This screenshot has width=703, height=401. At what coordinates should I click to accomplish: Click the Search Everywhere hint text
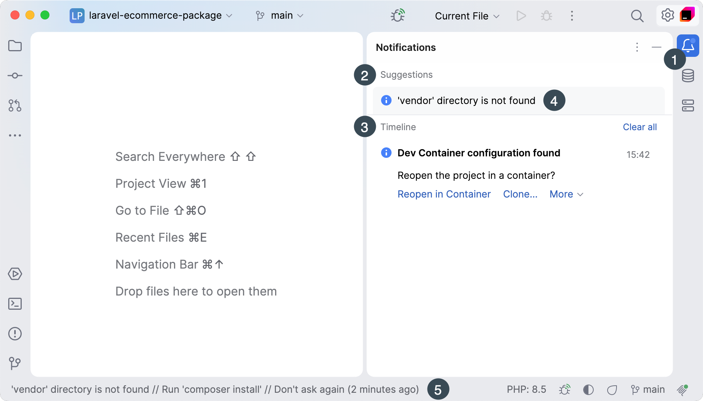(185, 157)
